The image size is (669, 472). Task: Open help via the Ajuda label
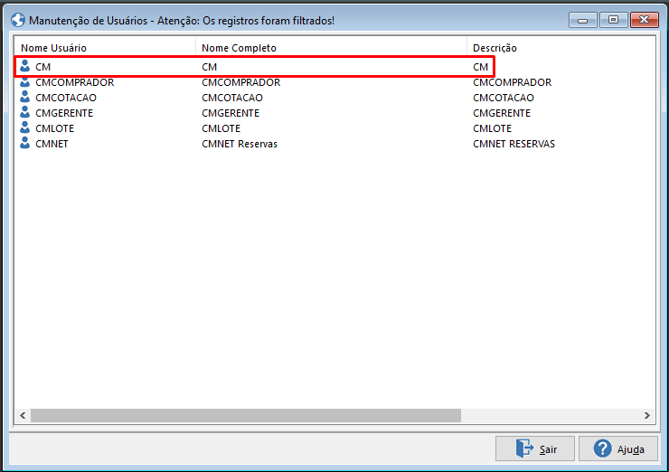(631, 449)
